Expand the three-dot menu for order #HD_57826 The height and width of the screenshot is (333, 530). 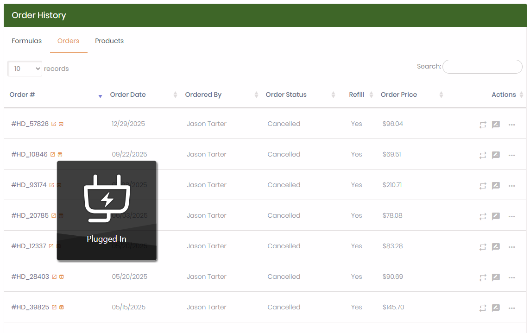tap(511, 125)
